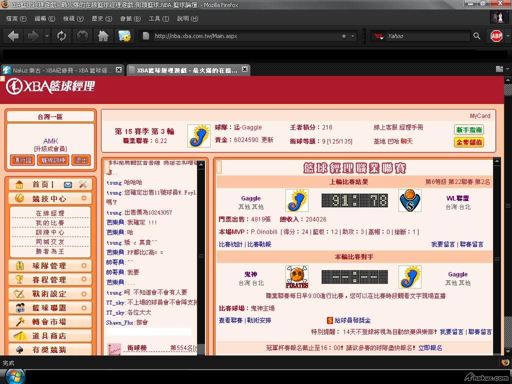Viewport: 512px width, 384px height.
Task: Open the 比賽統計 link
Action: tap(230, 244)
